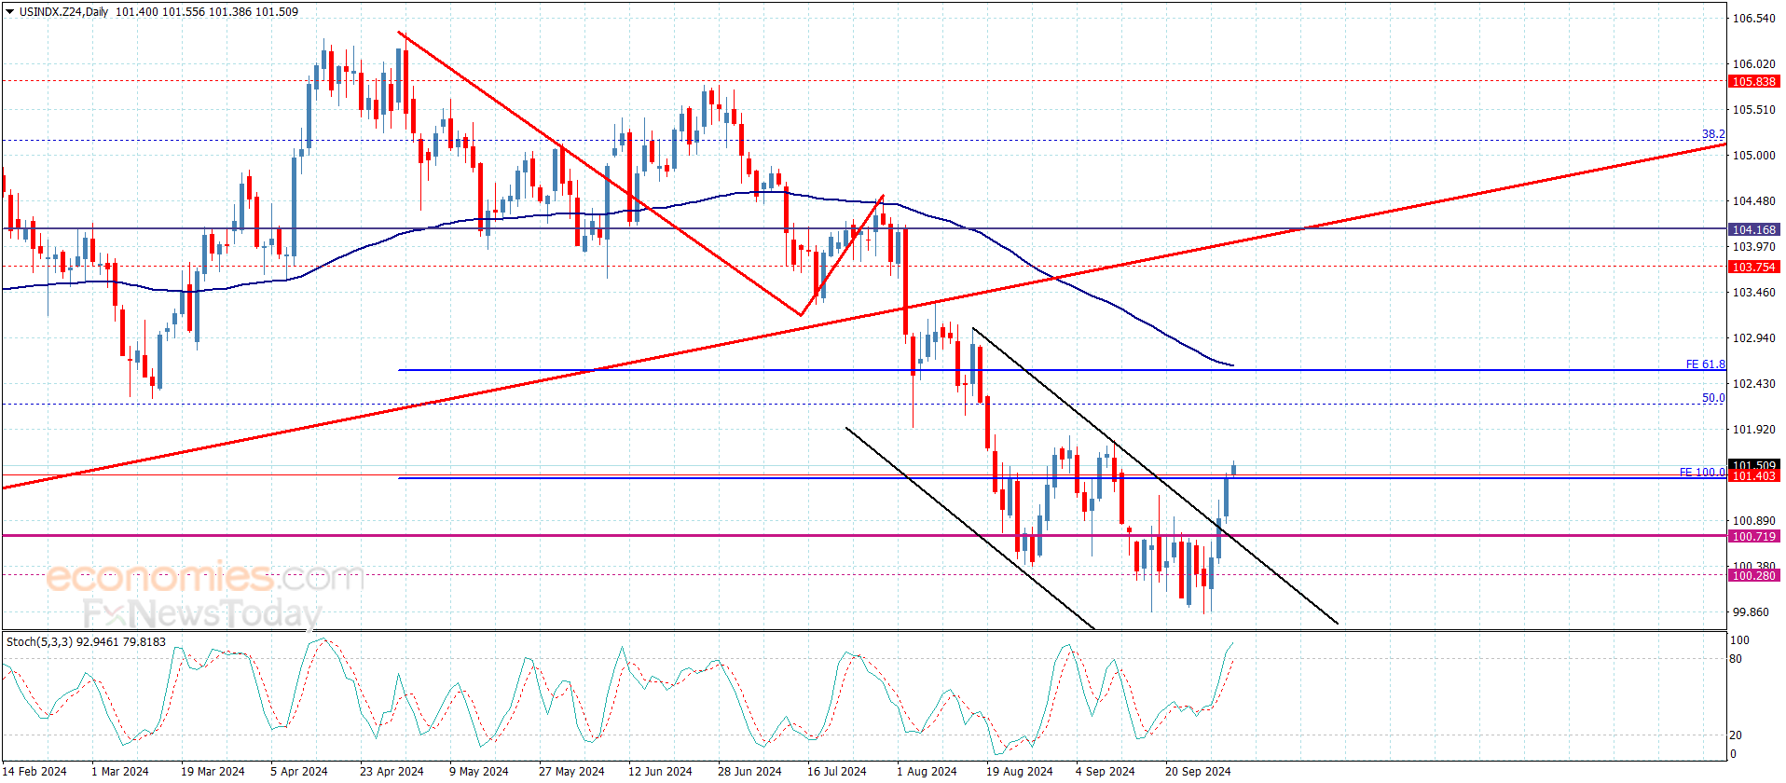This screenshot has height=783, width=1786.
Task: Click the Stoch(5,3,3) indicator label
Action: pos(39,641)
